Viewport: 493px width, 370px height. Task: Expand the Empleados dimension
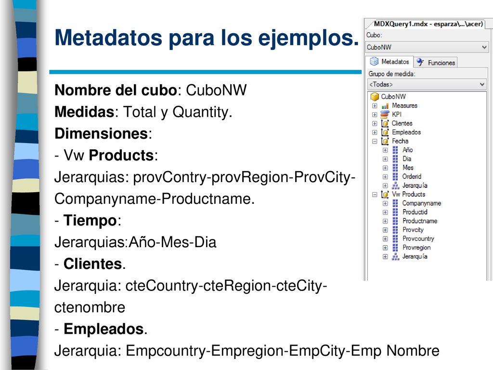(x=375, y=132)
